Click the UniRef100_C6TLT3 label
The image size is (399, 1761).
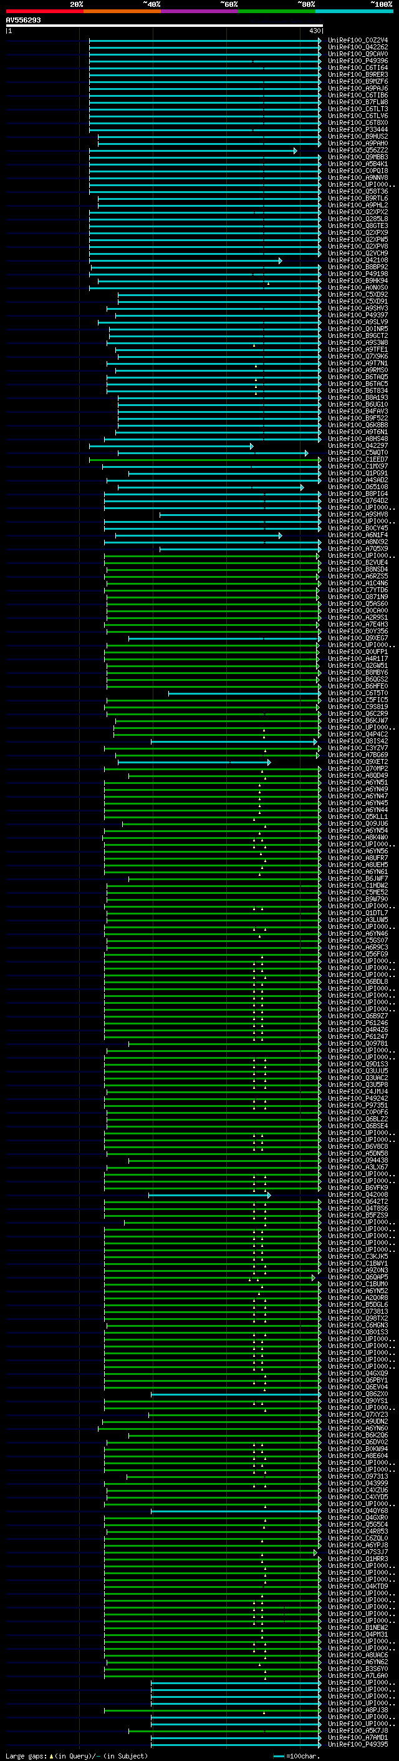click(357, 109)
